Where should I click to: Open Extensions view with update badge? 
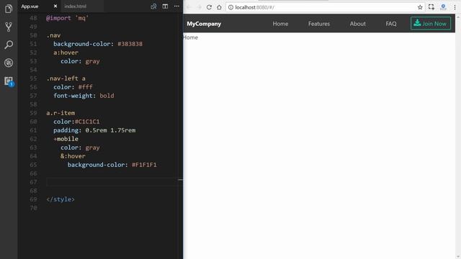pos(9,81)
